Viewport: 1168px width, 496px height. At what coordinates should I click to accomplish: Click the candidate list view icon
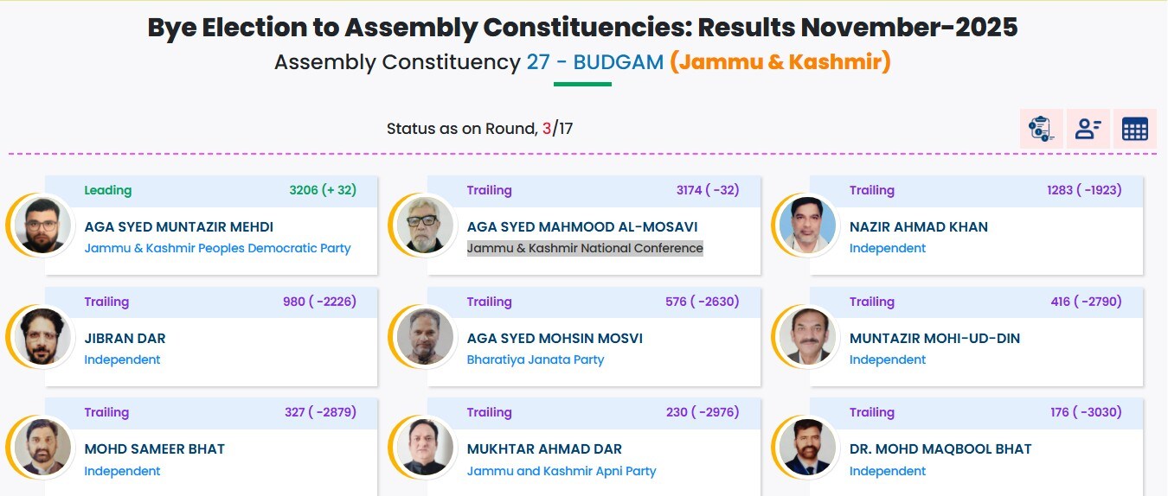(1088, 129)
